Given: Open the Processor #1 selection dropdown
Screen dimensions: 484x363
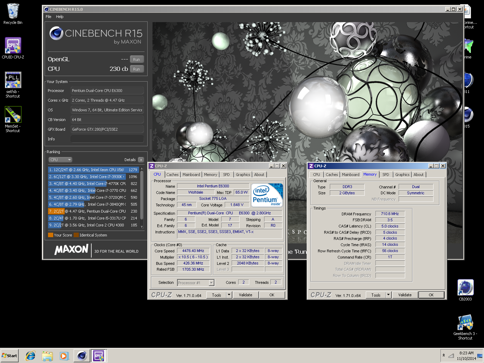Looking at the screenshot, I should point(196,283).
